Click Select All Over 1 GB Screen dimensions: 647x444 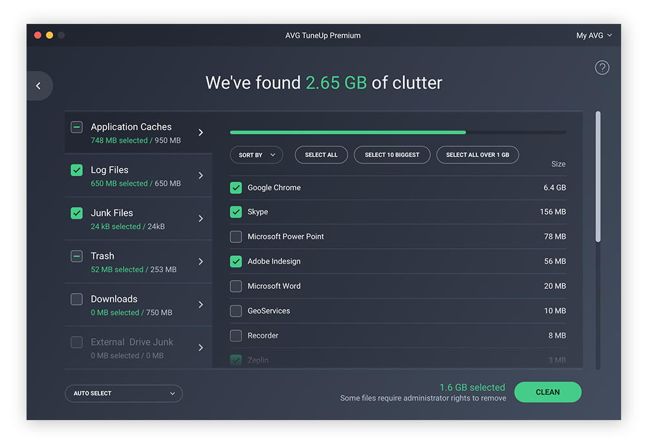pos(477,154)
